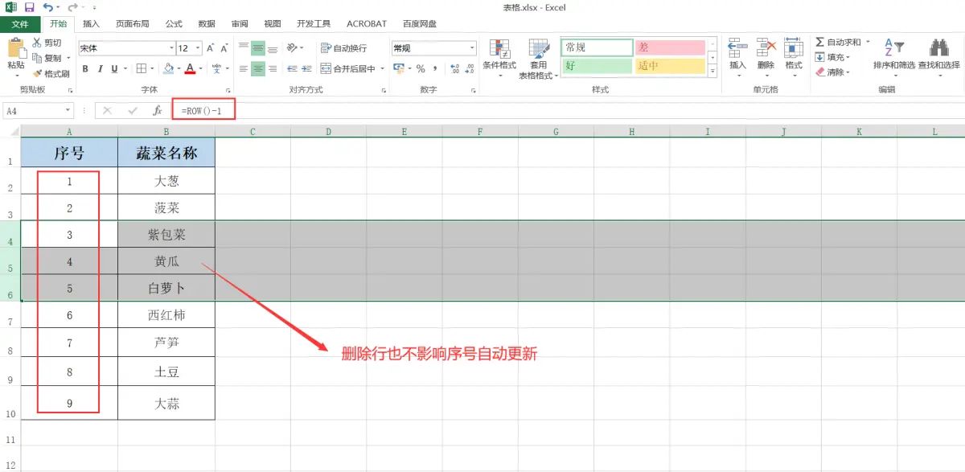
Task: Toggle italic formatting on selected cell
Action: 99,70
